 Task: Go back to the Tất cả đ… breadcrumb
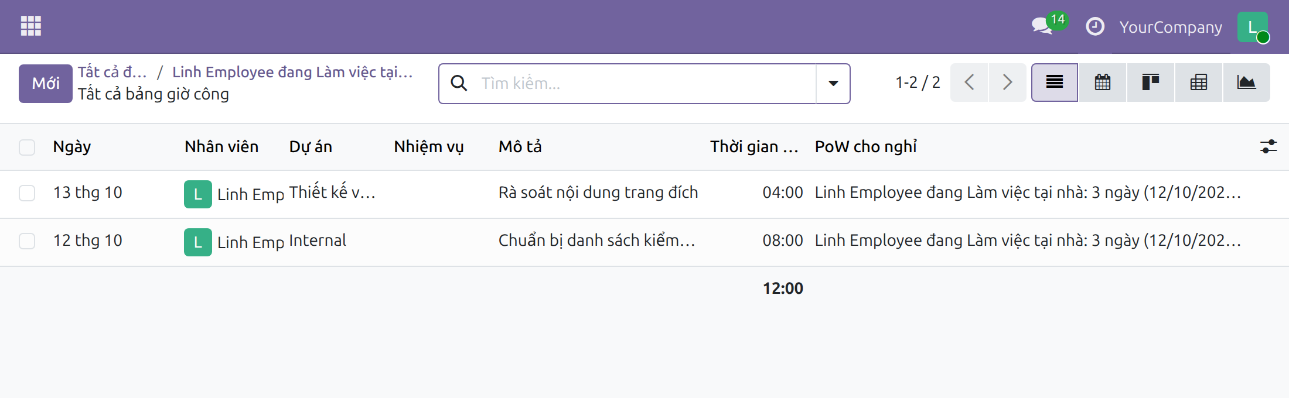click(x=112, y=72)
